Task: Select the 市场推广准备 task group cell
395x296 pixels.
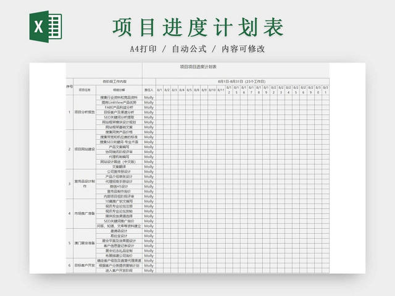Action: click(x=85, y=213)
